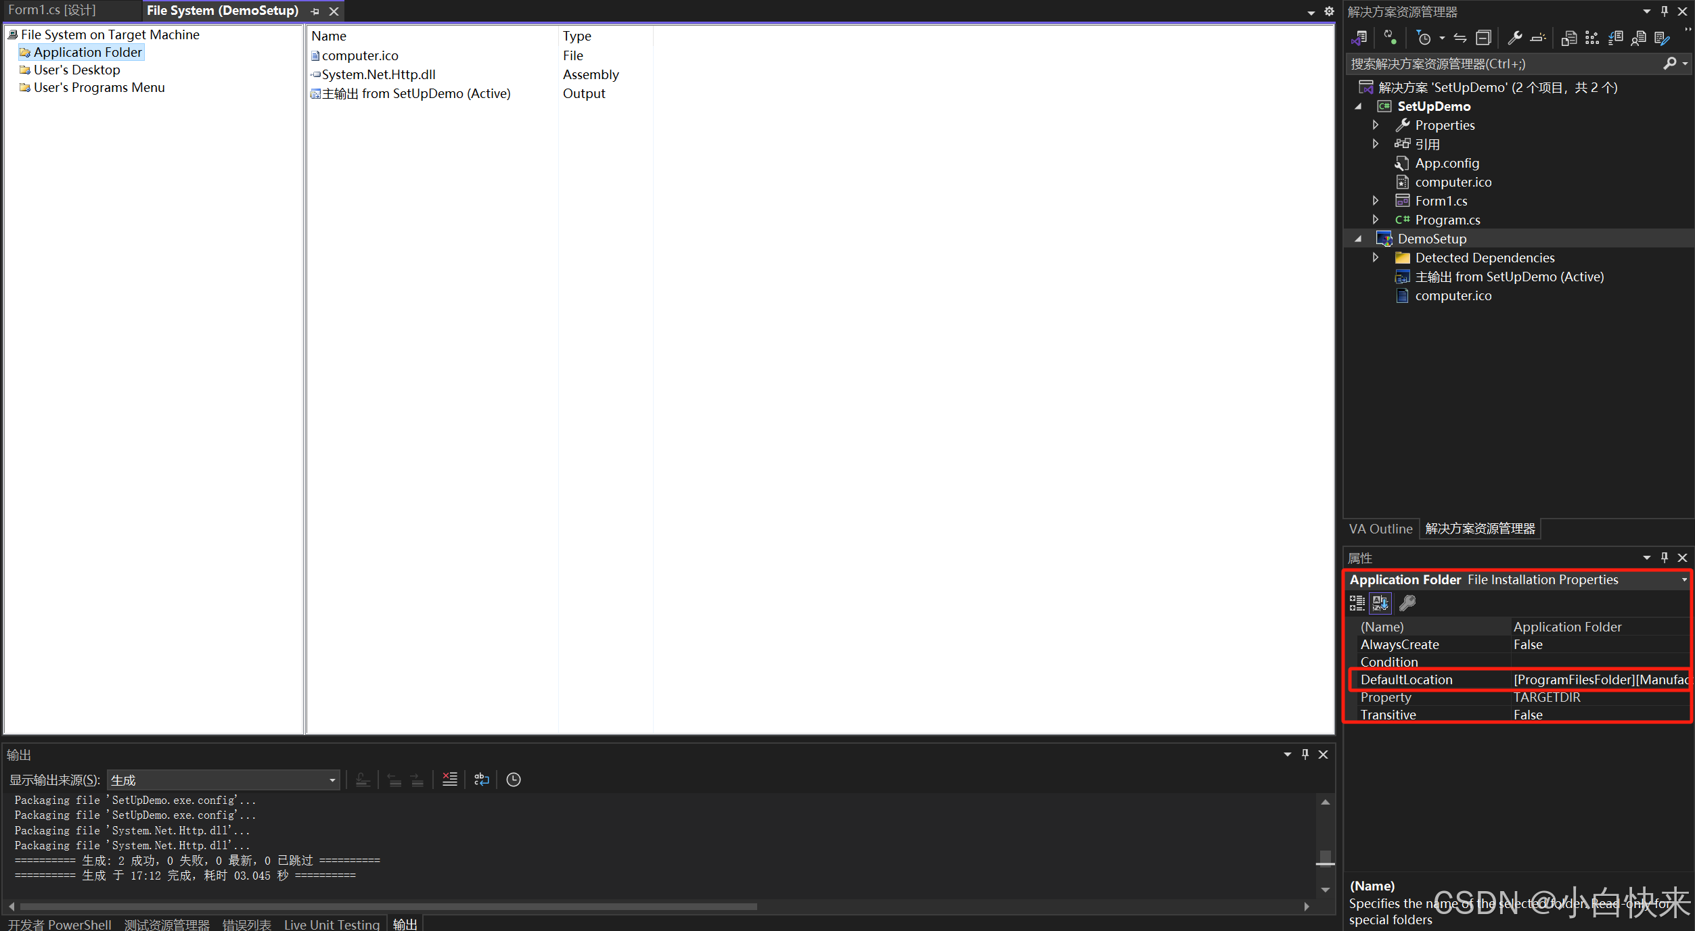Expand the Detected Dependencies folder

coord(1376,258)
